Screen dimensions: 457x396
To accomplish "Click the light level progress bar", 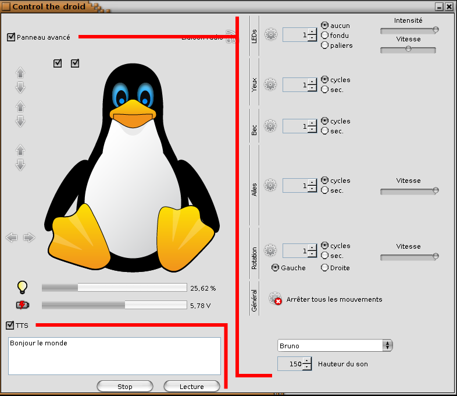I will (x=114, y=288).
